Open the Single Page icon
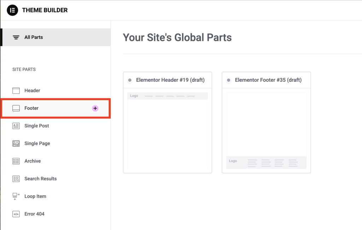 (16, 143)
